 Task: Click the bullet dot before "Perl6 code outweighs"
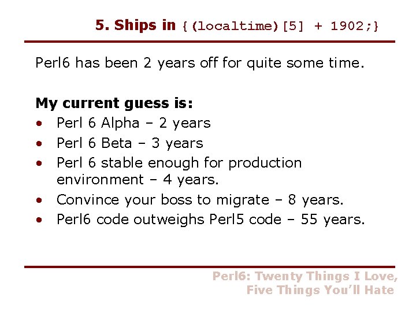pos(38,221)
